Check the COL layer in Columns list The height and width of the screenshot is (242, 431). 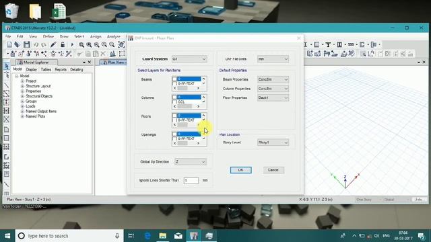coord(174,102)
